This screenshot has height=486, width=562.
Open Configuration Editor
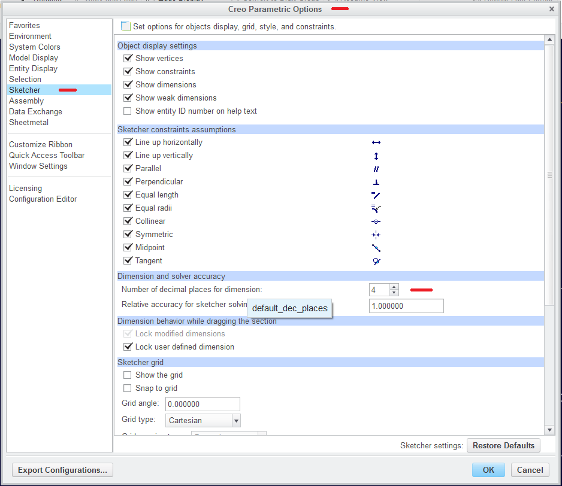43,199
